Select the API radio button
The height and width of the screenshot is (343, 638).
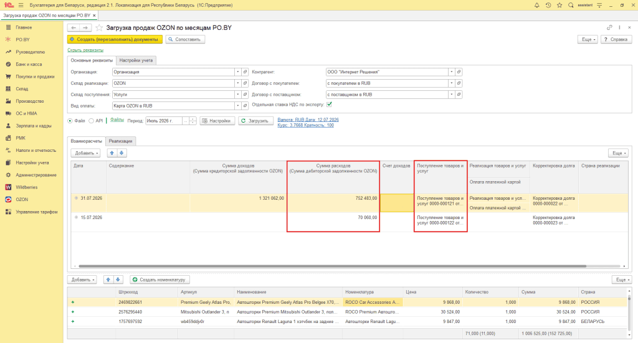91,121
